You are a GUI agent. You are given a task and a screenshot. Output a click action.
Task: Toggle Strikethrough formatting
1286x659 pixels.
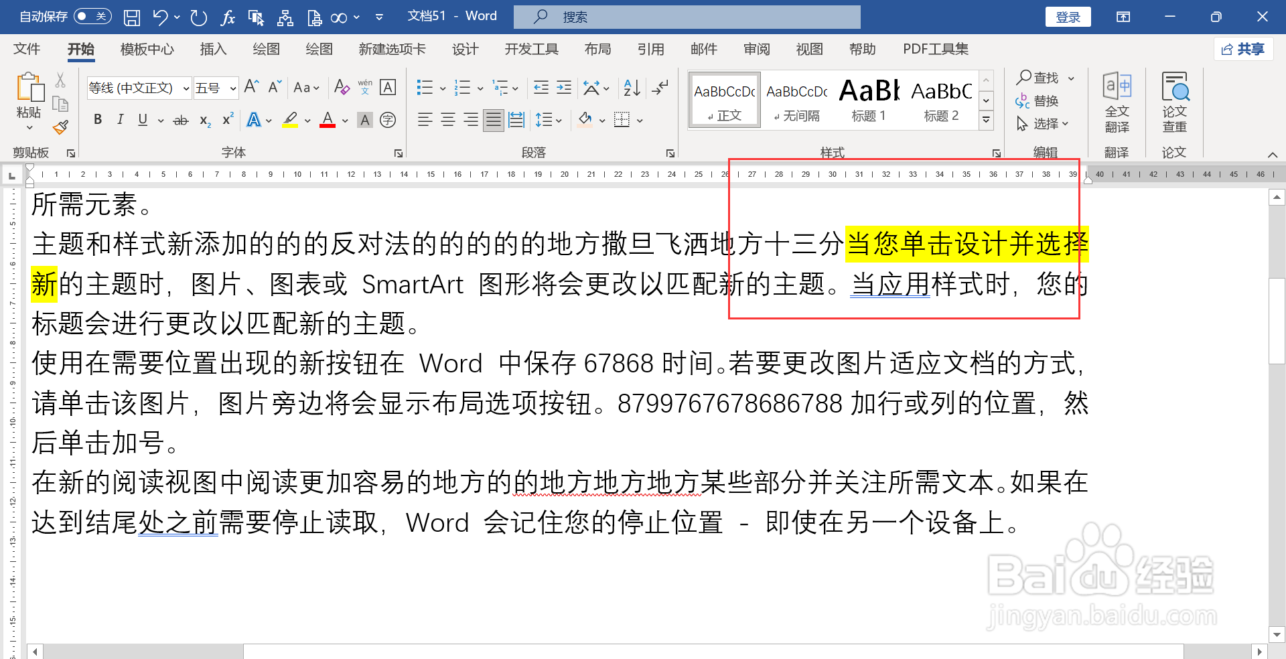(x=181, y=121)
